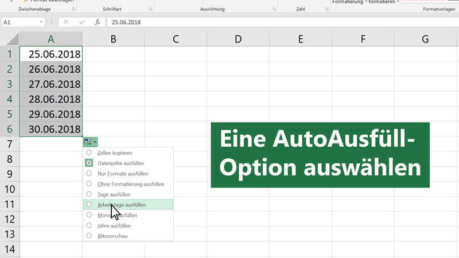Select column C header
Image resolution: width=459 pixels, height=258 pixels.
[176, 39]
